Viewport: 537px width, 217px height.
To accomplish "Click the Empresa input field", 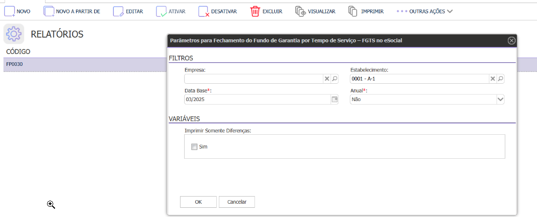I will [x=253, y=79].
